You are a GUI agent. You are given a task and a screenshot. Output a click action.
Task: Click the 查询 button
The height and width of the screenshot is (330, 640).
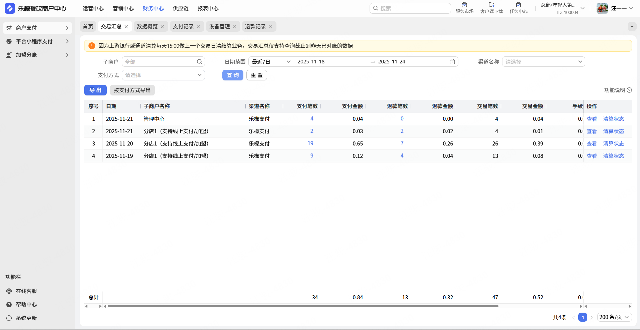point(233,75)
